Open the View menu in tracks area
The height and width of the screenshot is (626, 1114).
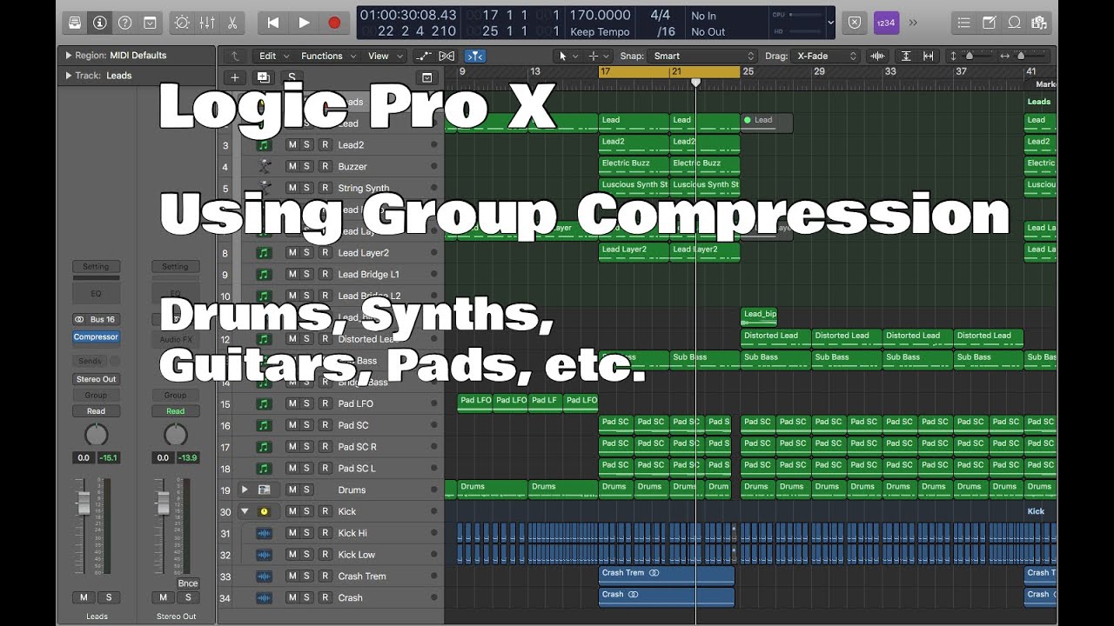385,56
